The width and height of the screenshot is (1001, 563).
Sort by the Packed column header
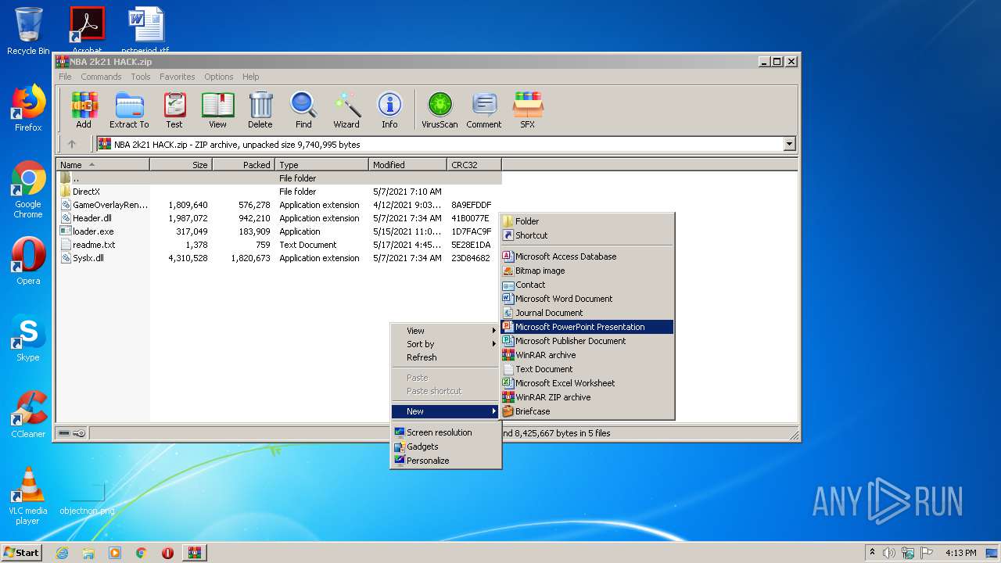point(243,165)
